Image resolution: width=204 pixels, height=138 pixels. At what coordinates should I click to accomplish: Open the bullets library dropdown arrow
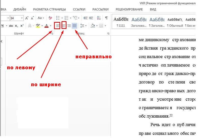(x=62, y=18)
